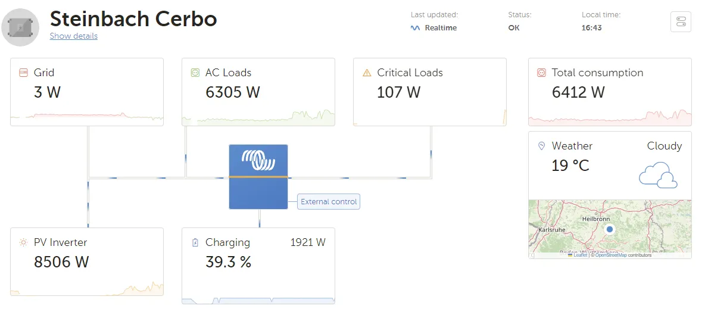This screenshot has height=318, width=705.
Task: Click the AC Loads socket icon
Action: (x=195, y=73)
